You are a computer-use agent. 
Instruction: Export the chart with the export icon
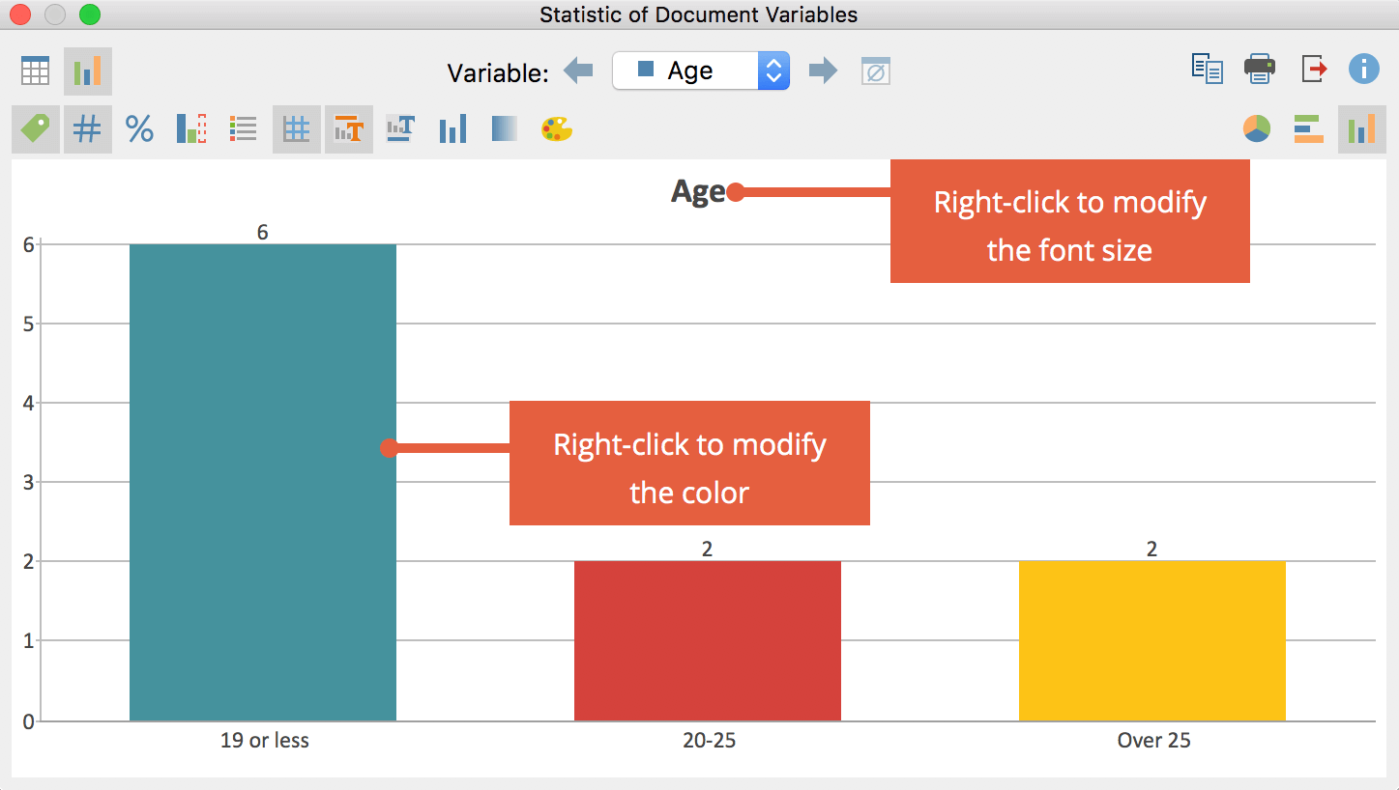point(1314,69)
